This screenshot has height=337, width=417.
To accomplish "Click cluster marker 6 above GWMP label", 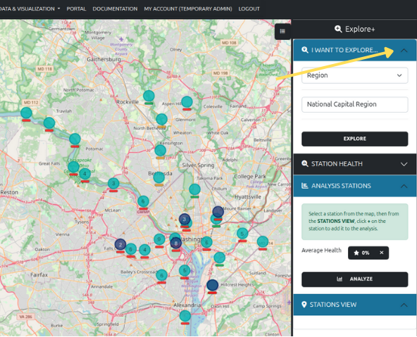I will [x=143, y=201].
